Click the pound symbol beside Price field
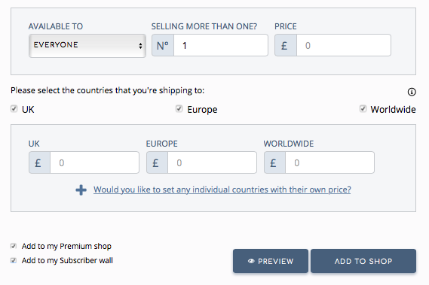 (x=286, y=45)
